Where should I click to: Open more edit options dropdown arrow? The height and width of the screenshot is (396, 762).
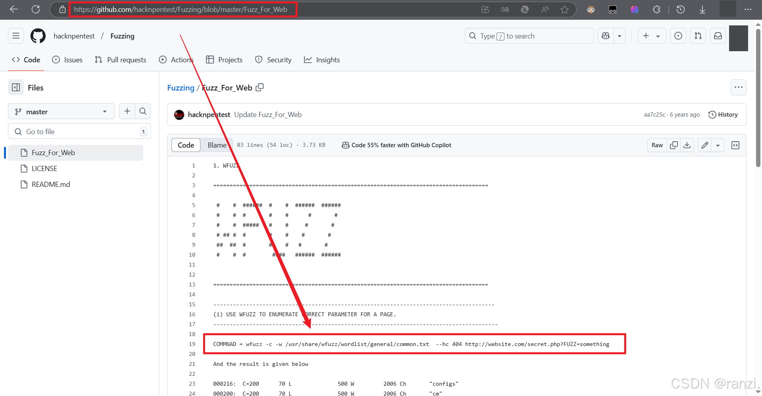click(718, 145)
